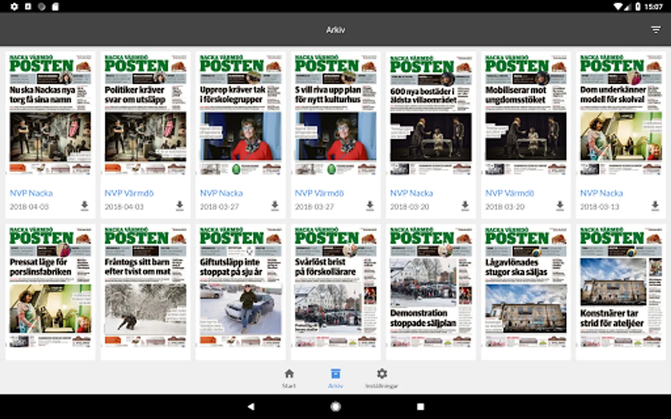Tap the Android recent apps button
This screenshot has width=671, height=419.
tap(420, 406)
